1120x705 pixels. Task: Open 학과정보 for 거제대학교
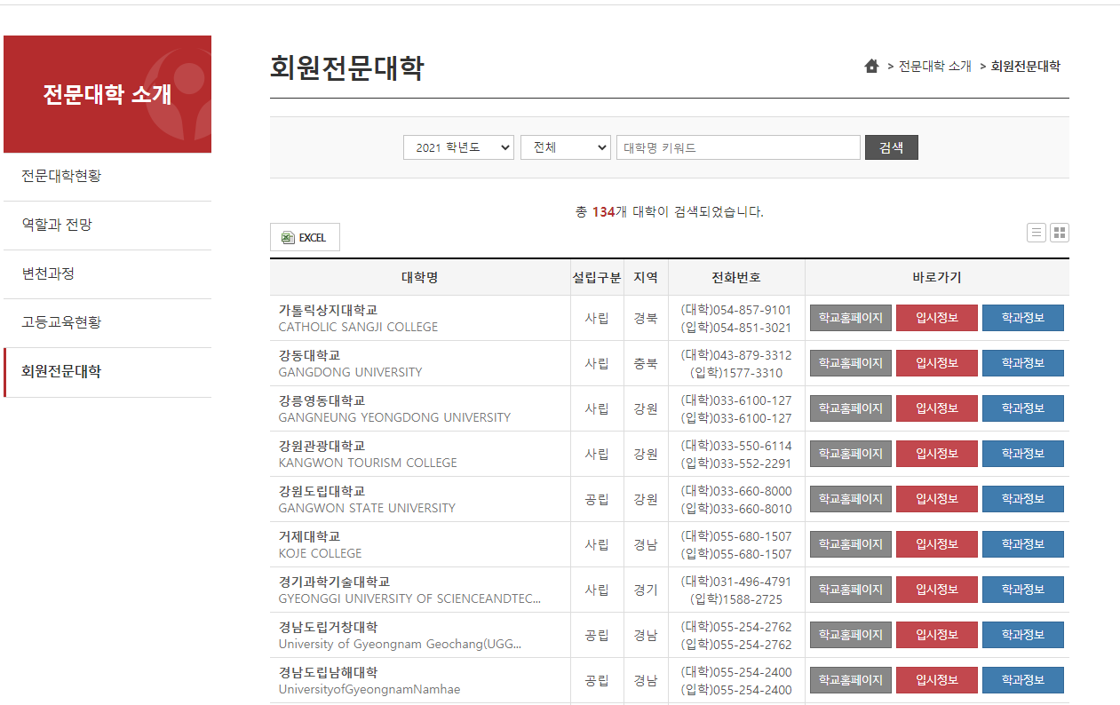coord(1022,544)
